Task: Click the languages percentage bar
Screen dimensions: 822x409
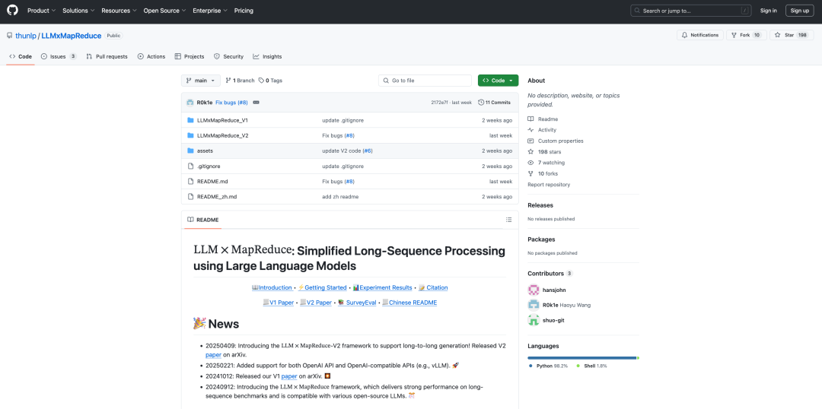Action: click(582, 357)
